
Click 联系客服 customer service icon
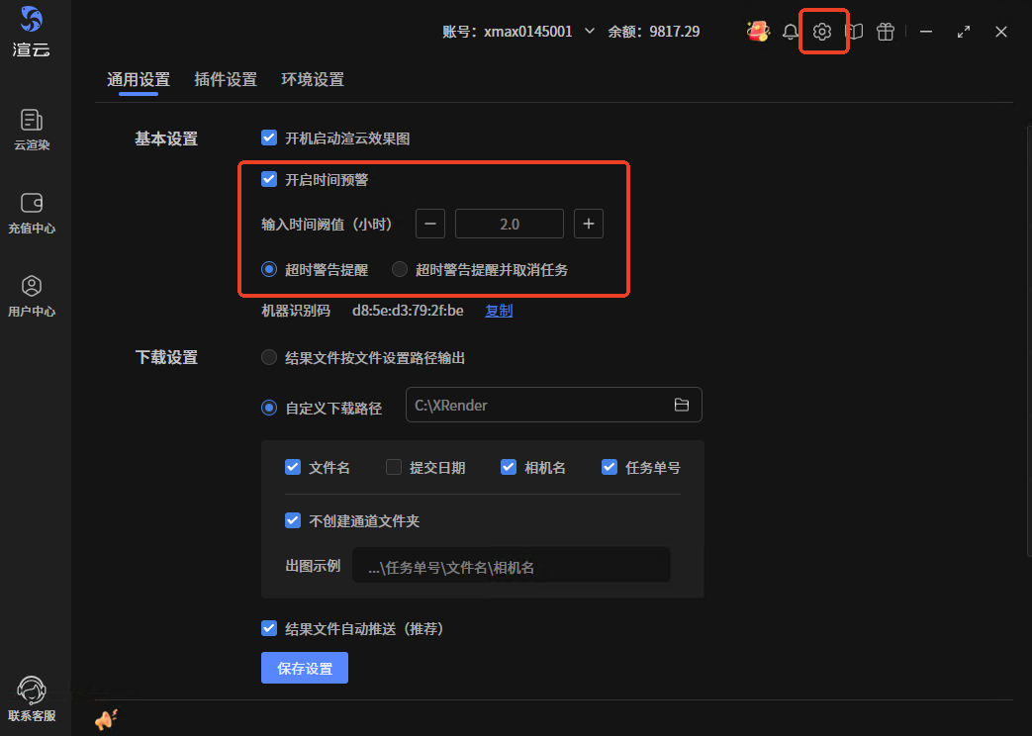tap(32, 698)
